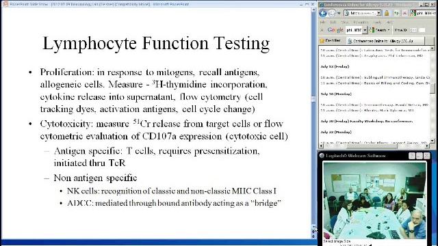Click the Laboratory Tests conference entry link
Screen dimensions: 438x246
[x=375, y=50]
